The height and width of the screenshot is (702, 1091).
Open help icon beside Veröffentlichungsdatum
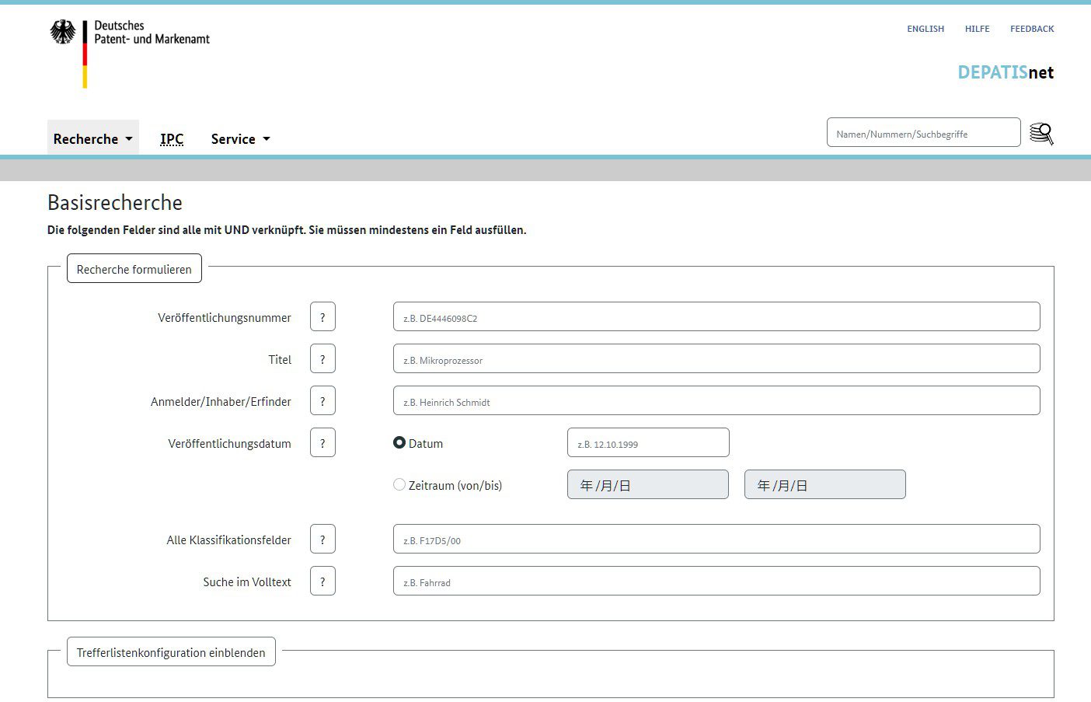pos(322,443)
